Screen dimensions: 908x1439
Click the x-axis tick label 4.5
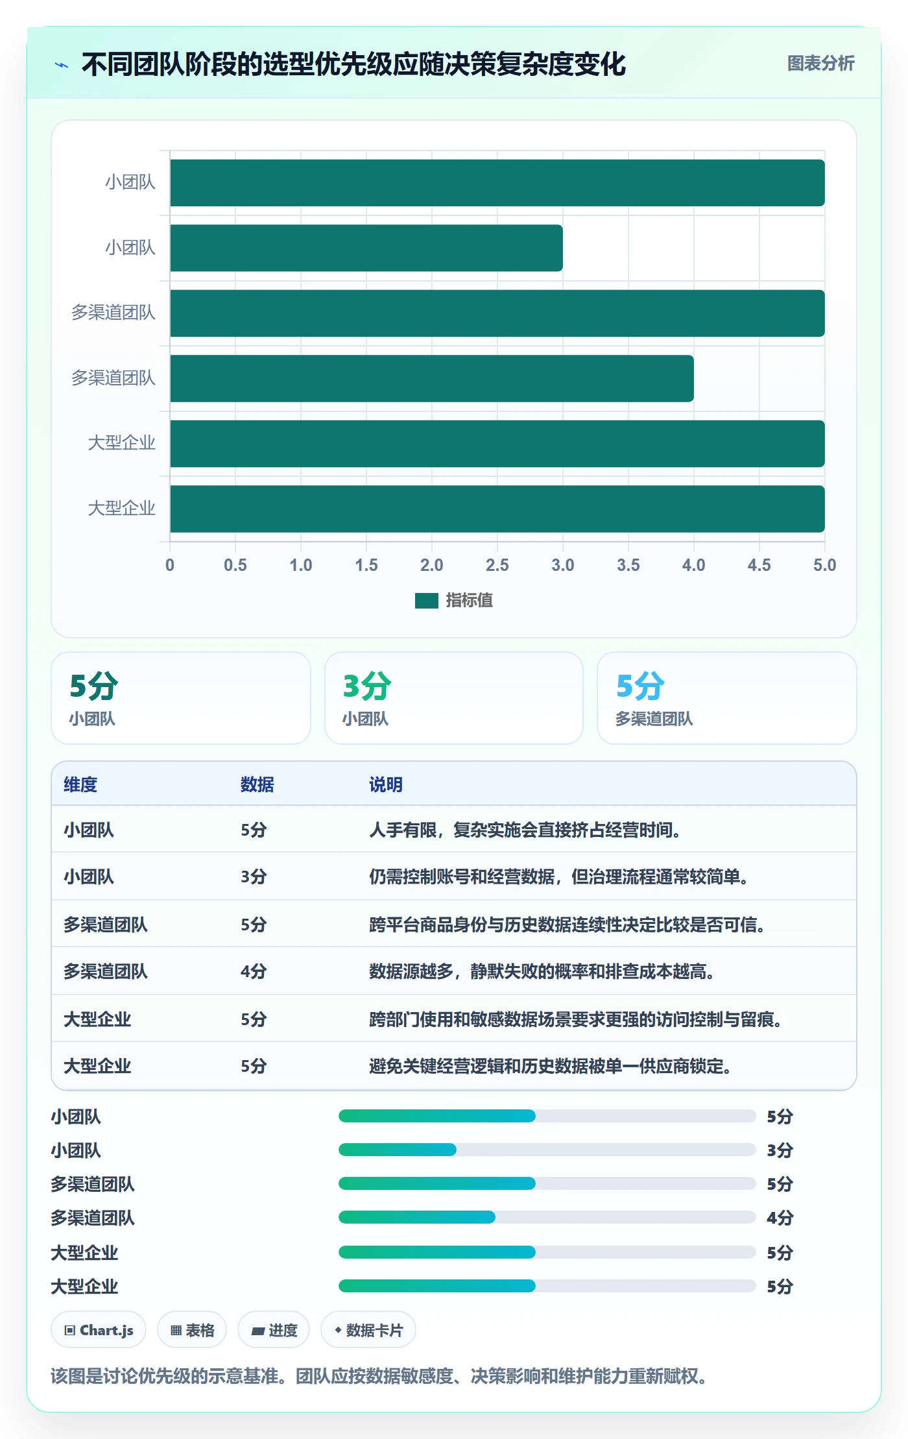coord(759,565)
